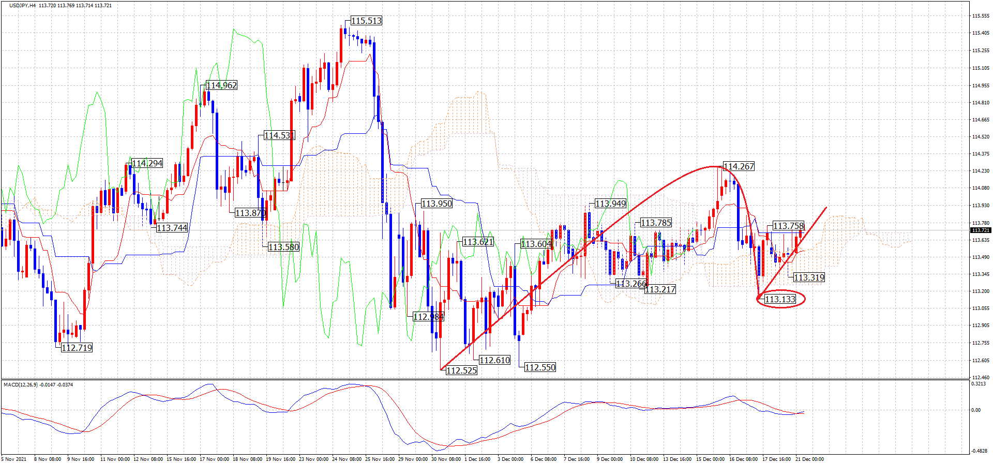Click the MACD 0.00 level scale value
Image resolution: width=993 pixels, height=465 pixels.
(x=976, y=410)
